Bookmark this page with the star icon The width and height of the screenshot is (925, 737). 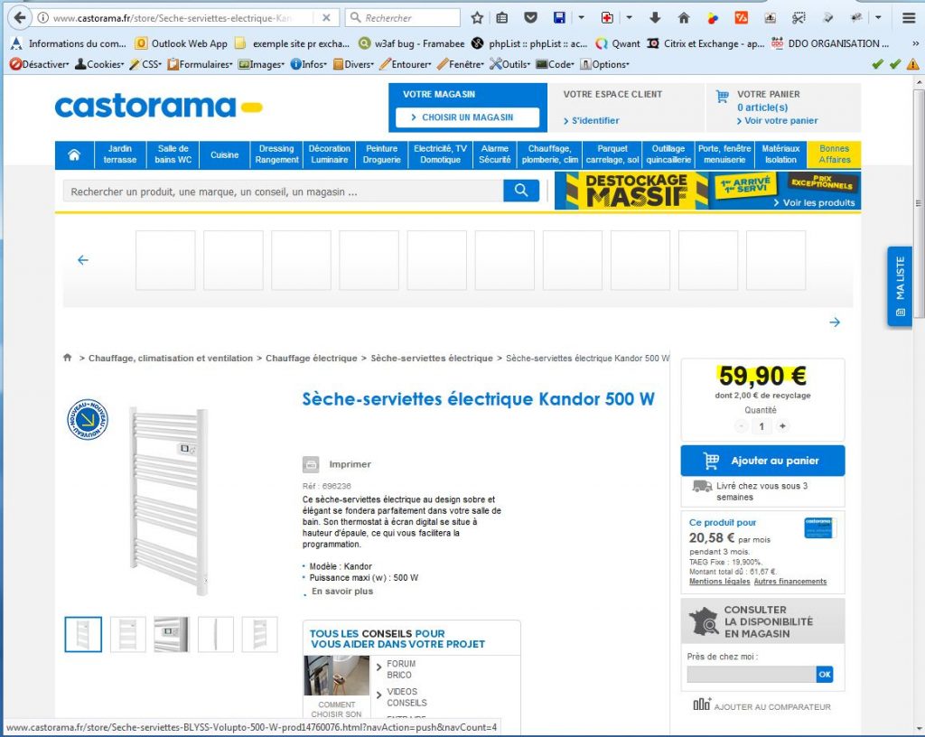point(477,18)
